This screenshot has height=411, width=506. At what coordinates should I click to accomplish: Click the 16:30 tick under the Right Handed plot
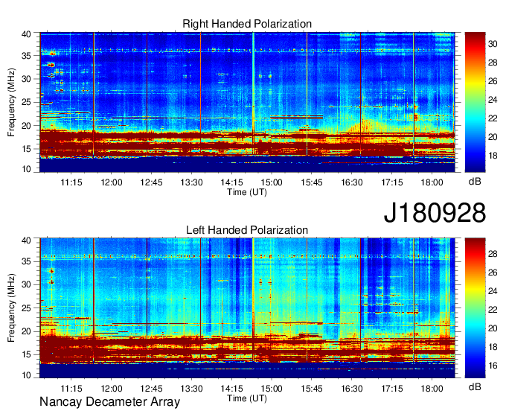(x=352, y=182)
